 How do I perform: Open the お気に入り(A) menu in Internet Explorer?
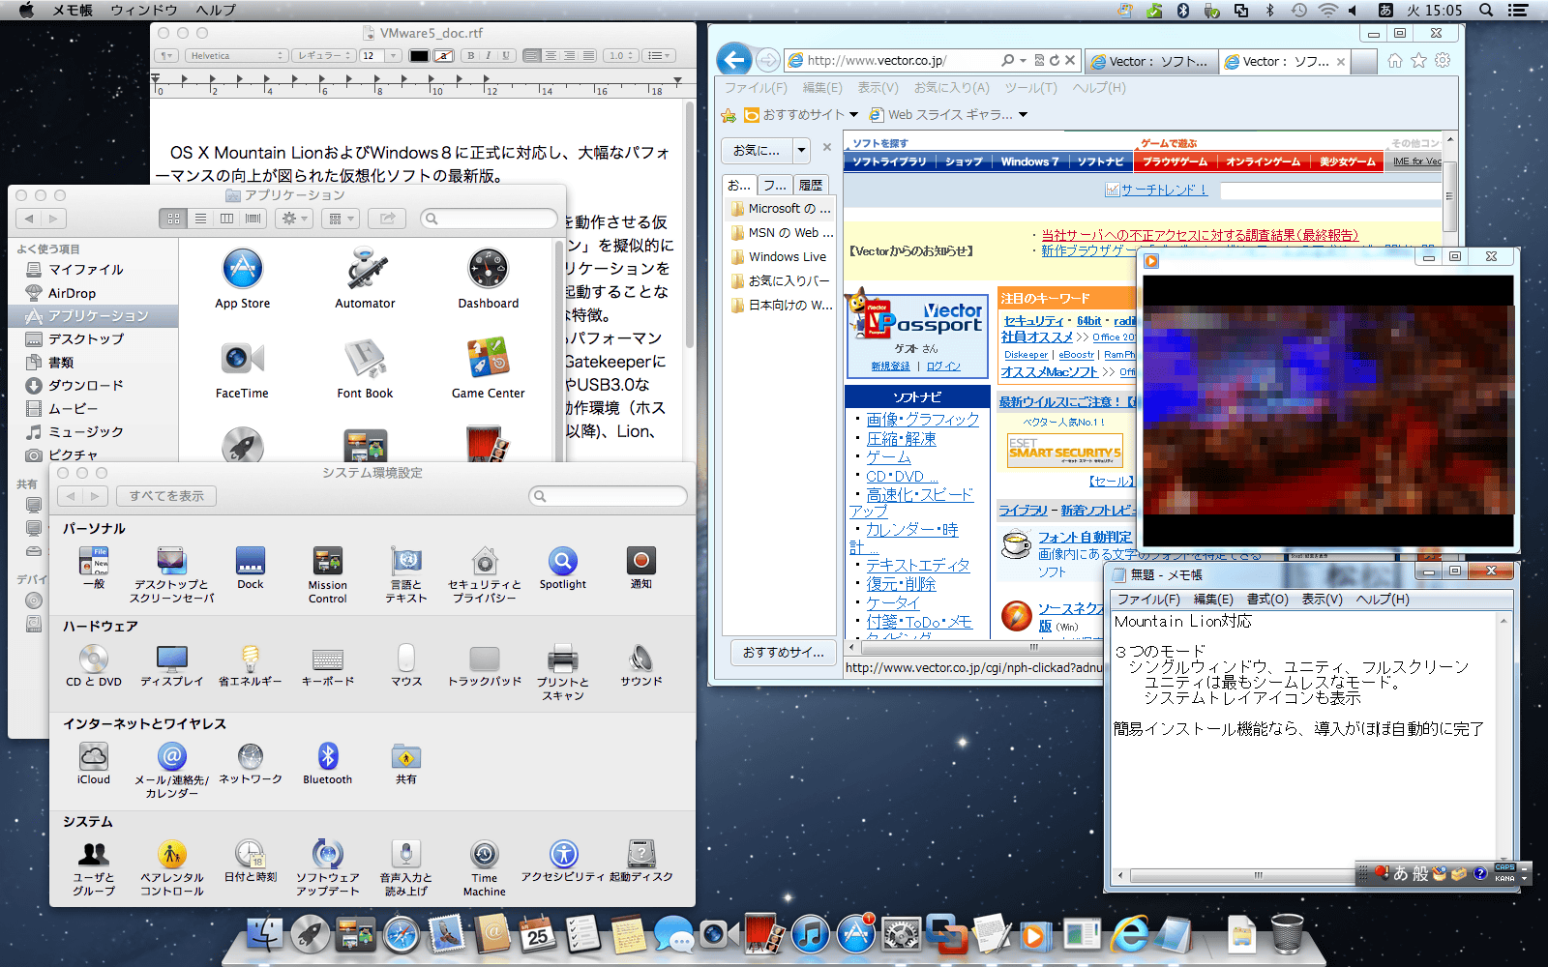(951, 87)
